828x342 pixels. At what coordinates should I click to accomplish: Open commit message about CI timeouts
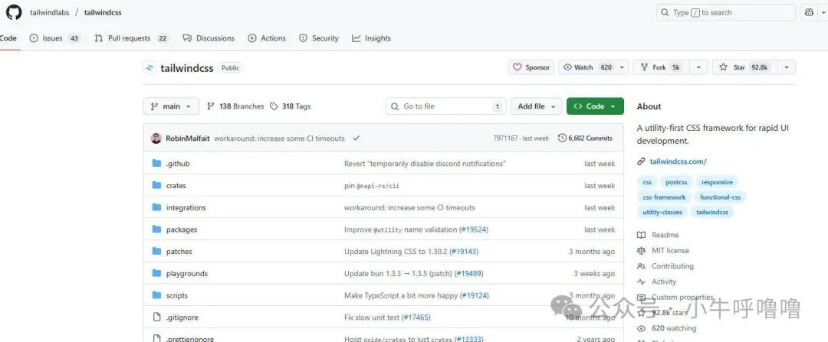pyautogui.click(x=279, y=138)
